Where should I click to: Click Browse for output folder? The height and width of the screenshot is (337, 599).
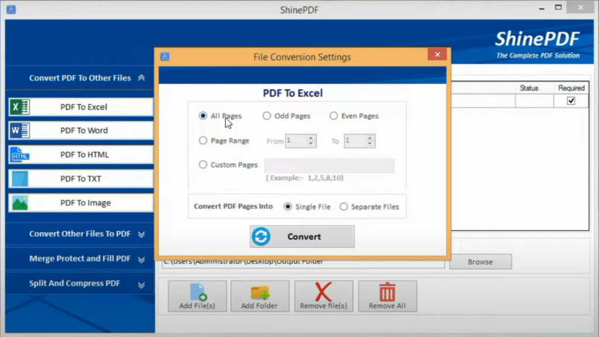(x=481, y=262)
